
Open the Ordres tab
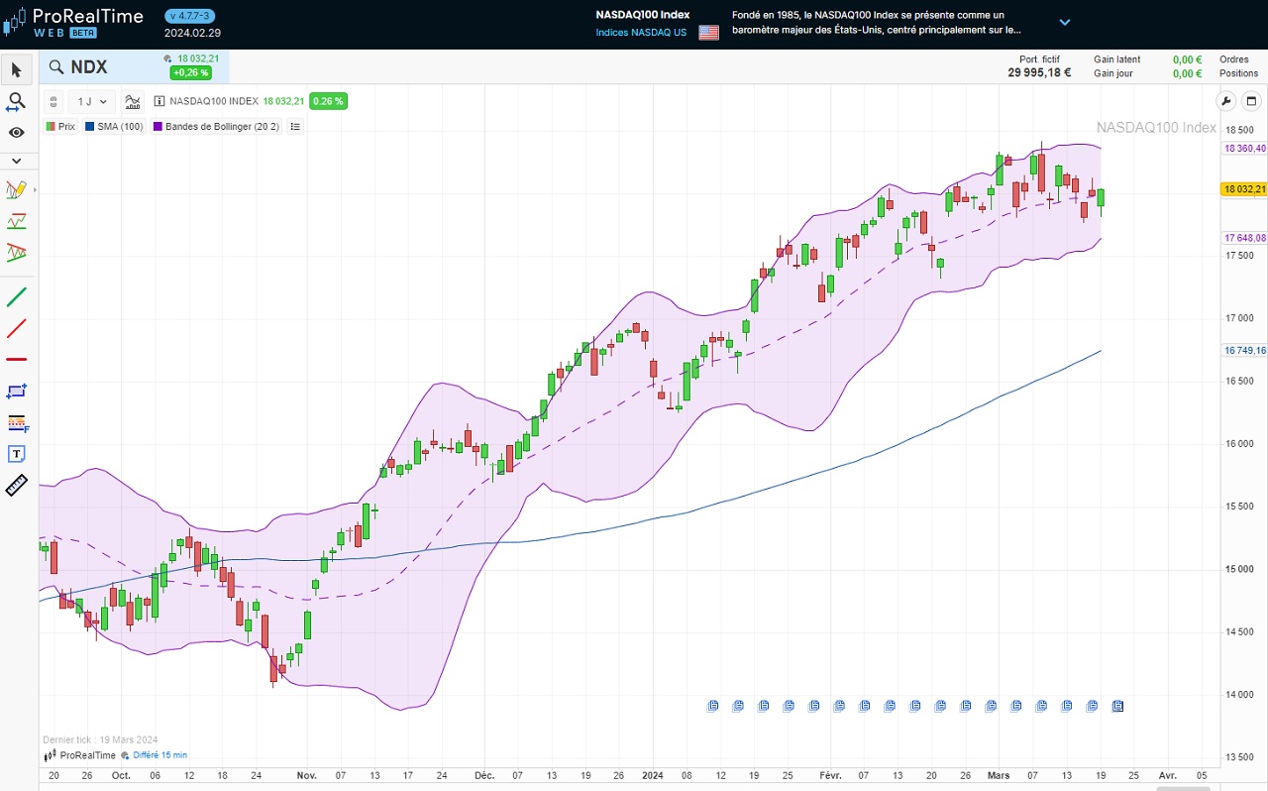1234,59
